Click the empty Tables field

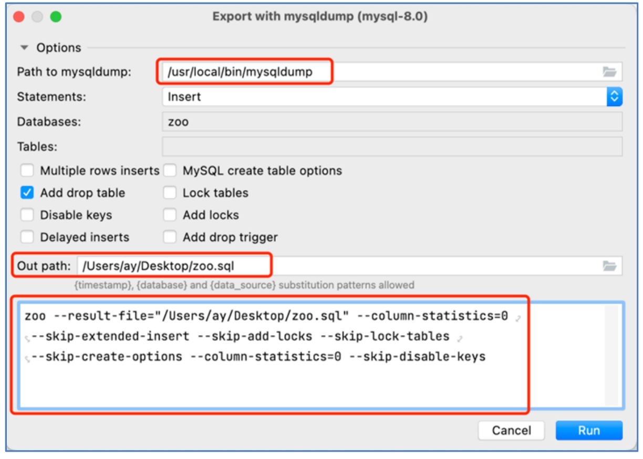(391, 146)
